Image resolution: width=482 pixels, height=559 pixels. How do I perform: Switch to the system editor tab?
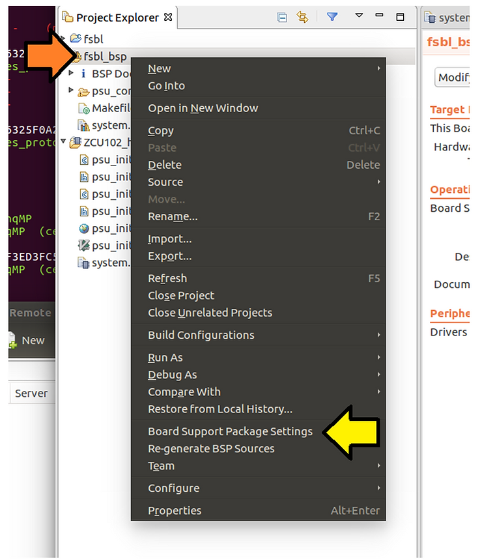click(x=446, y=18)
